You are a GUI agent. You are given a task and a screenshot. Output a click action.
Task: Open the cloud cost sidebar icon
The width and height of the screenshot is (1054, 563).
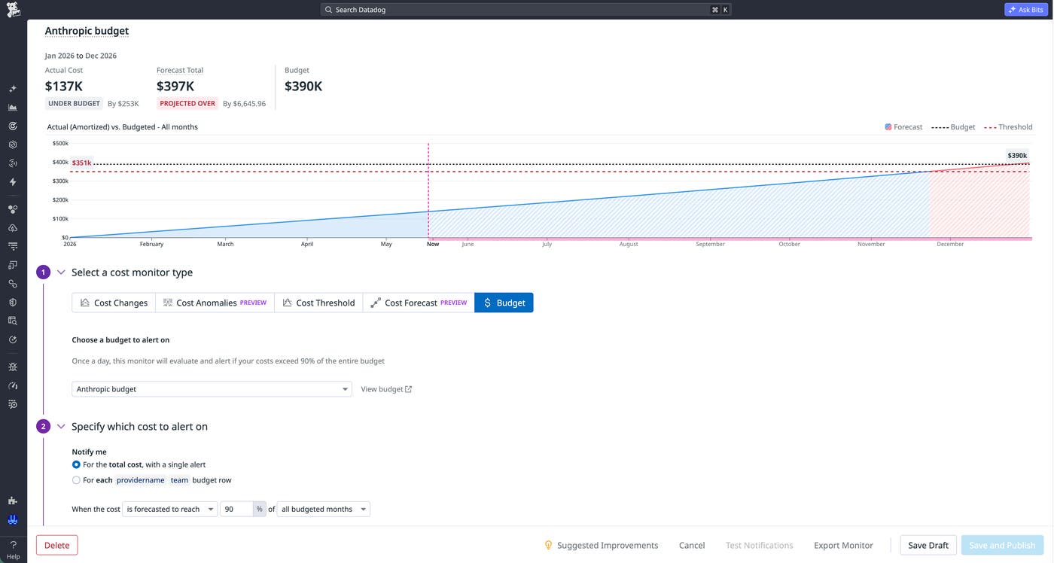(x=13, y=228)
